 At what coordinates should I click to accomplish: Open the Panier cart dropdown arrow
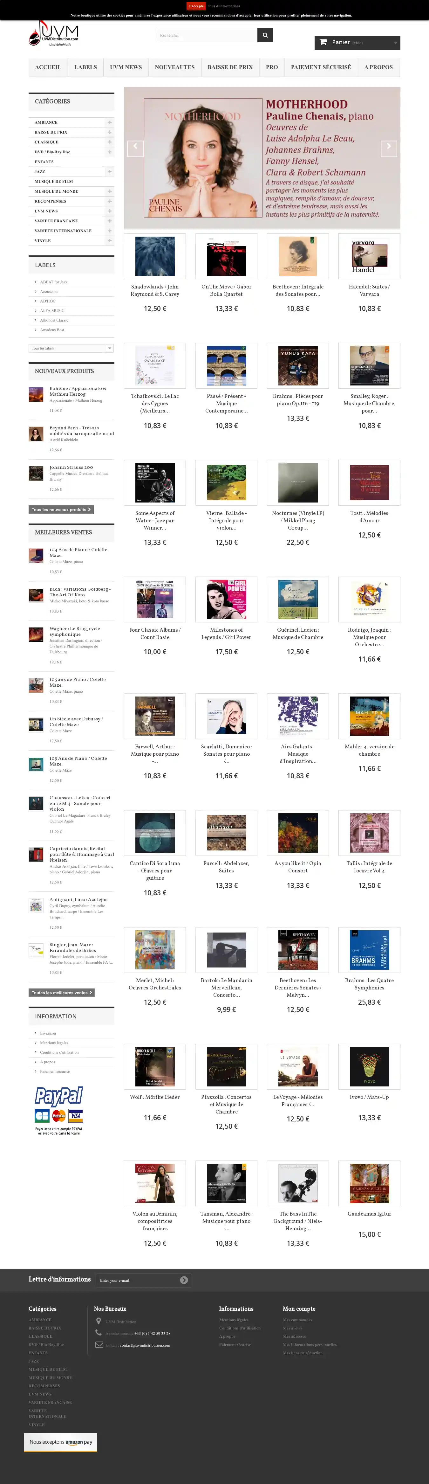[395, 43]
